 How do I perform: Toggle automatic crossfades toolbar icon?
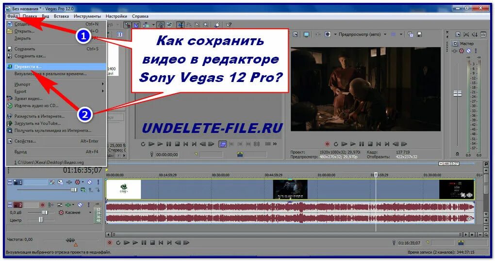pos(136,25)
